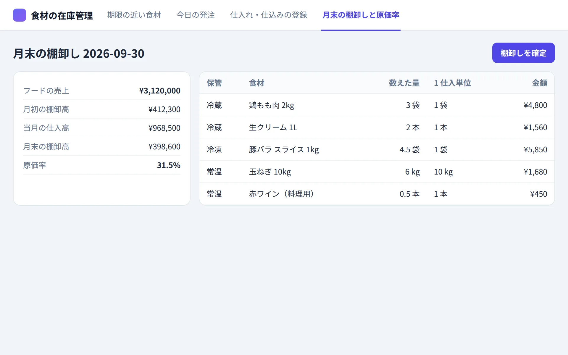568x355 pixels.
Task: Click the counted amount 0.5 本
Action: pos(409,194)
